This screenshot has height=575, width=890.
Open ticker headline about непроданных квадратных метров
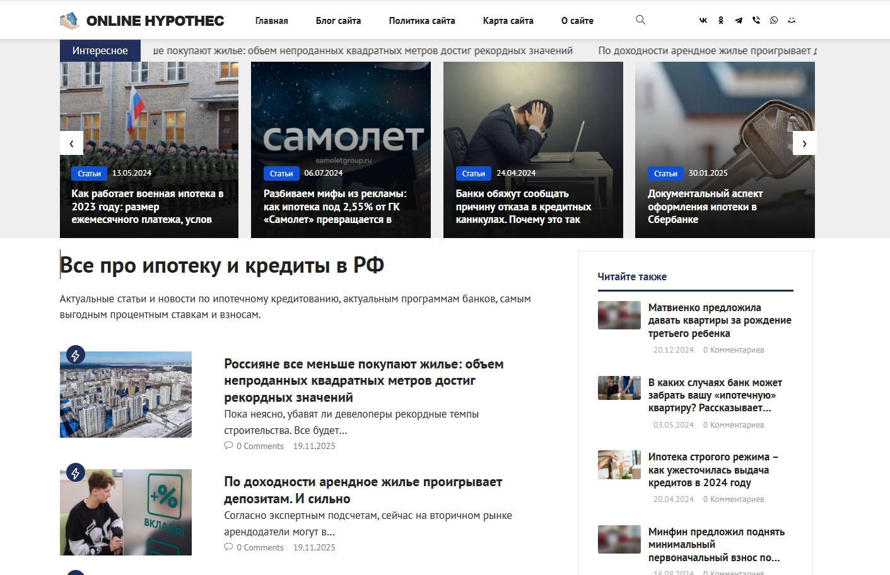[x=363, y=50]
